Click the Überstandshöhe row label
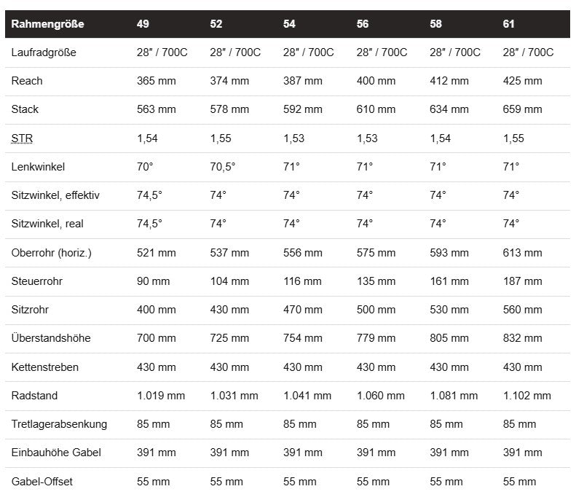The image size is (576, 497). 51,339
